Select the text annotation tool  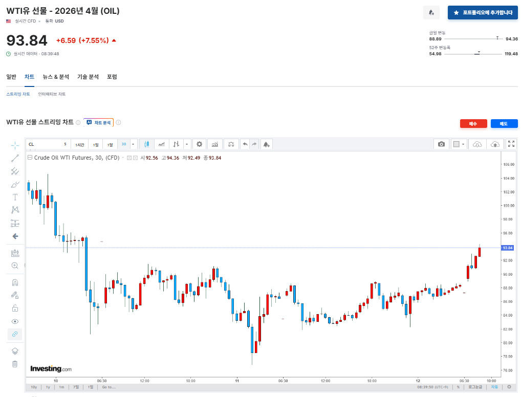click(15, 197)
